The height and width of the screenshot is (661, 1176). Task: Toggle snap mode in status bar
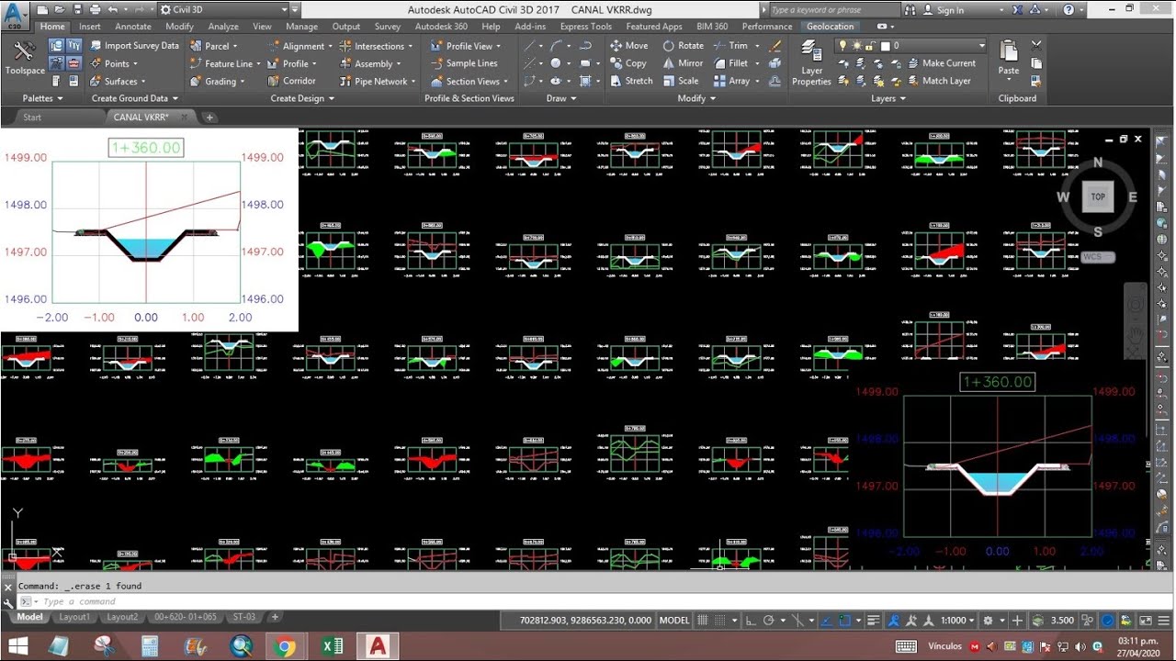click(x=722, y=621)
